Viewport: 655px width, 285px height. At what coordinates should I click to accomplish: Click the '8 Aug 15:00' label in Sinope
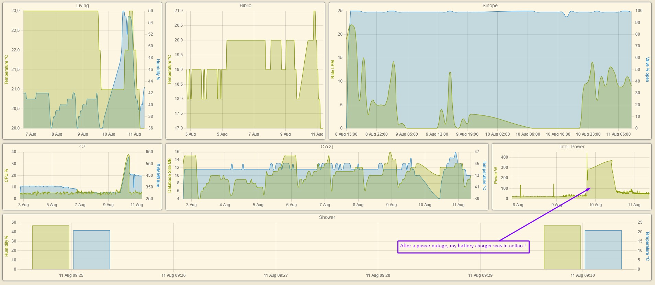pyautogui.click(x=346, y=134)
